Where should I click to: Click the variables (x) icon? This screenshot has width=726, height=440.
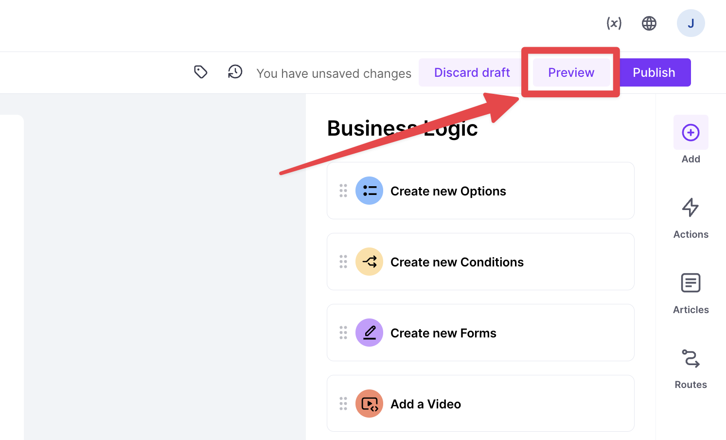(x=614, y=23)
